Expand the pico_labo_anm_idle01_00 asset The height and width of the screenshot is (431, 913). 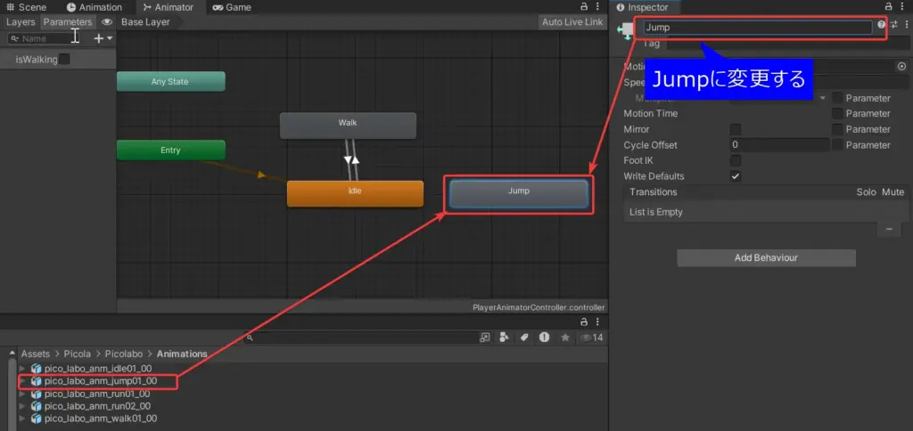22,368
